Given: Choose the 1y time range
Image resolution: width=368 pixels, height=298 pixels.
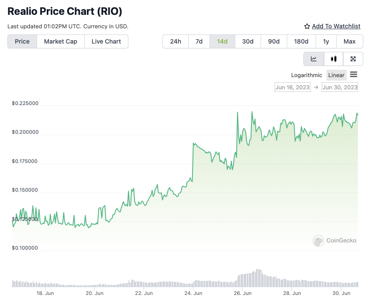Looking at the screenshot, I should pyautogui.click(x=326, y=41).
